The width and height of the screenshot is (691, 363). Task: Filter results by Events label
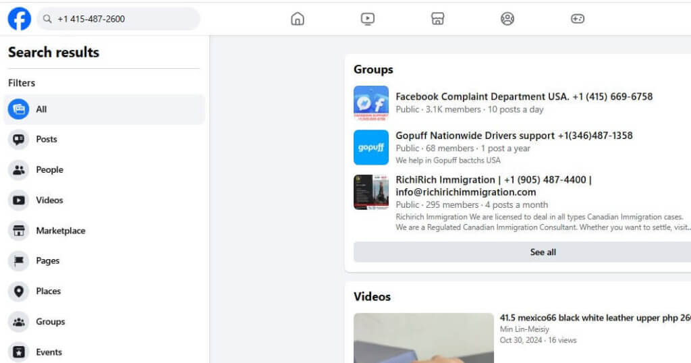[x=49, y=352]
